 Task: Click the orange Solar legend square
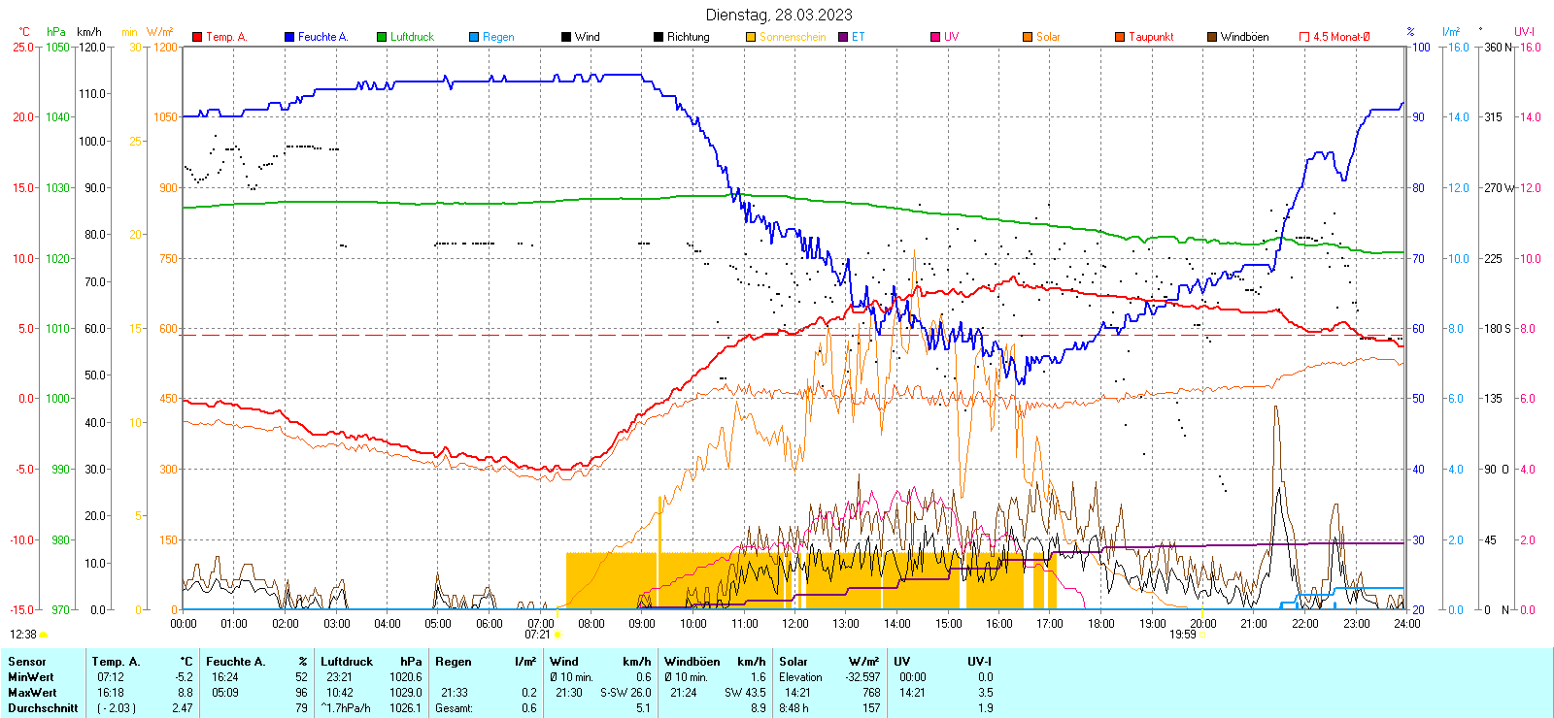[1028, 37]
